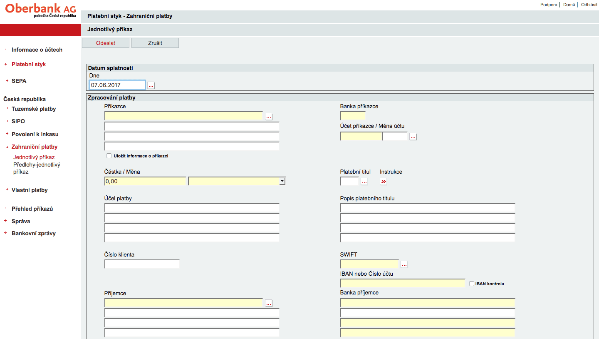
Task: Open the Platební styk menu section
Action: pyautogui.click(x=29, y=65)
